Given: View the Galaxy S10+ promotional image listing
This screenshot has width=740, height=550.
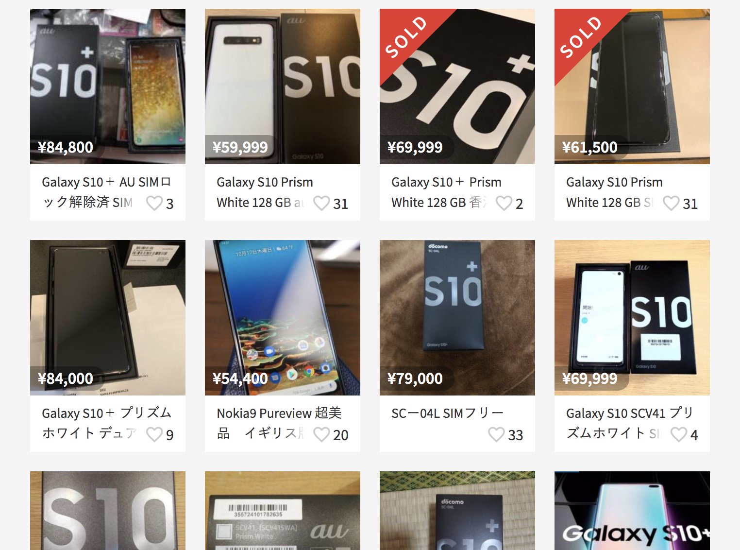Looking at the screenshot, I should click(x=632, y=511).
